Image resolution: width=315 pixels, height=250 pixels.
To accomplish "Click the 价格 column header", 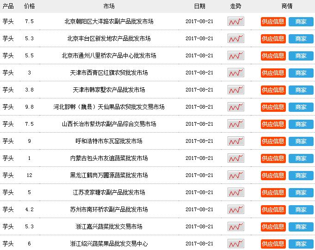I will (29, 6).
